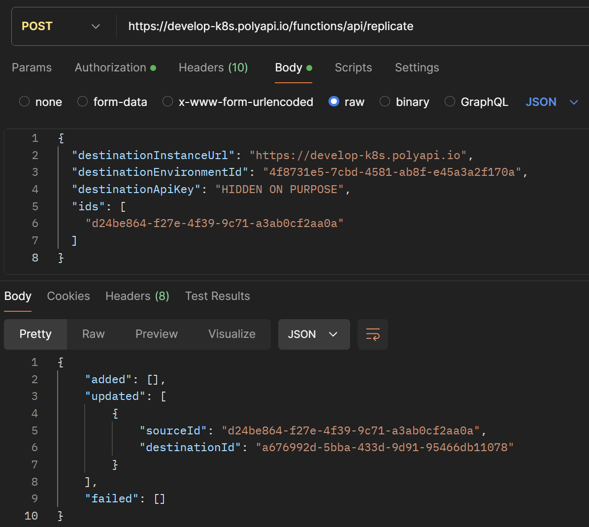Click the "destinationId" key in response

click(x=191, y=447)
